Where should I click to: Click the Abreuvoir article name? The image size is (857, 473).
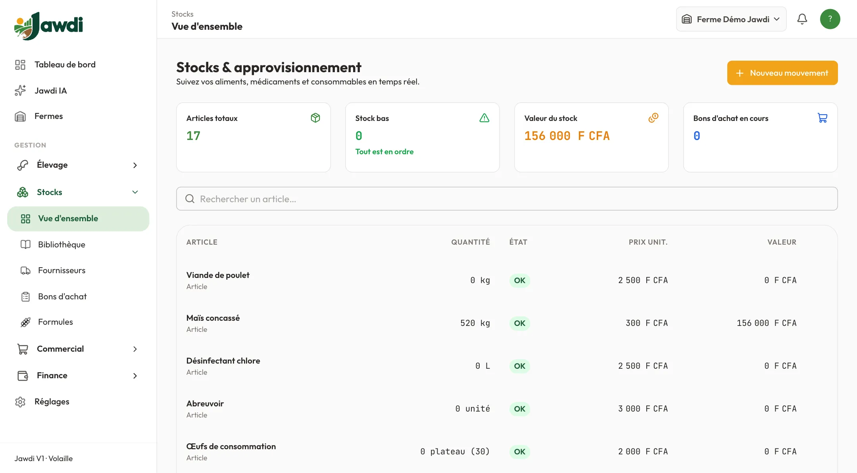[x=205, y=404]
